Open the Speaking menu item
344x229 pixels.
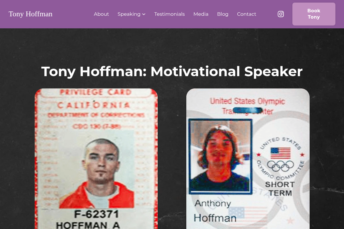click(x=129, y=14)
